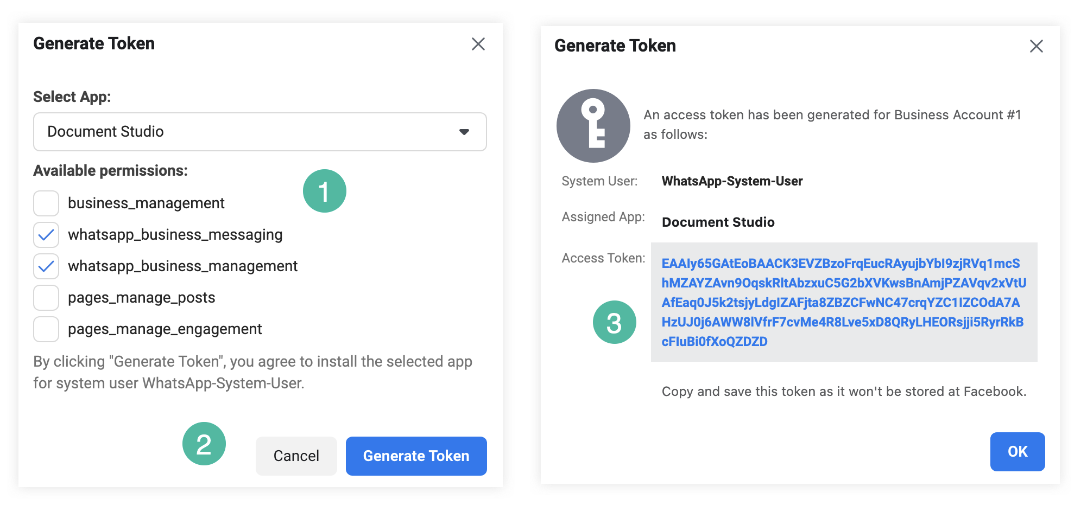
Task: Uncheck whatsapp_business_messaging permission
Action: 46,234
